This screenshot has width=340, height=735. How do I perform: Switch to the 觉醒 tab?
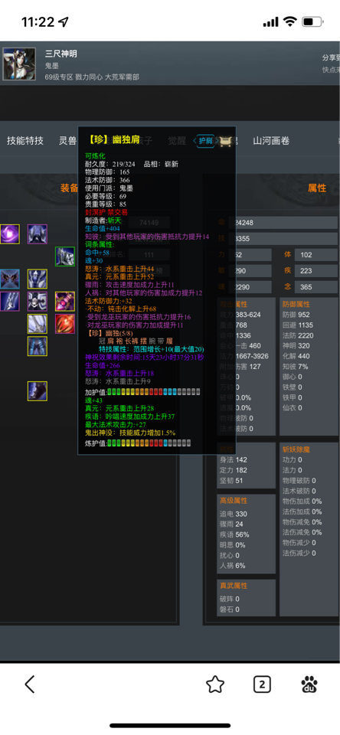point(177,141)
